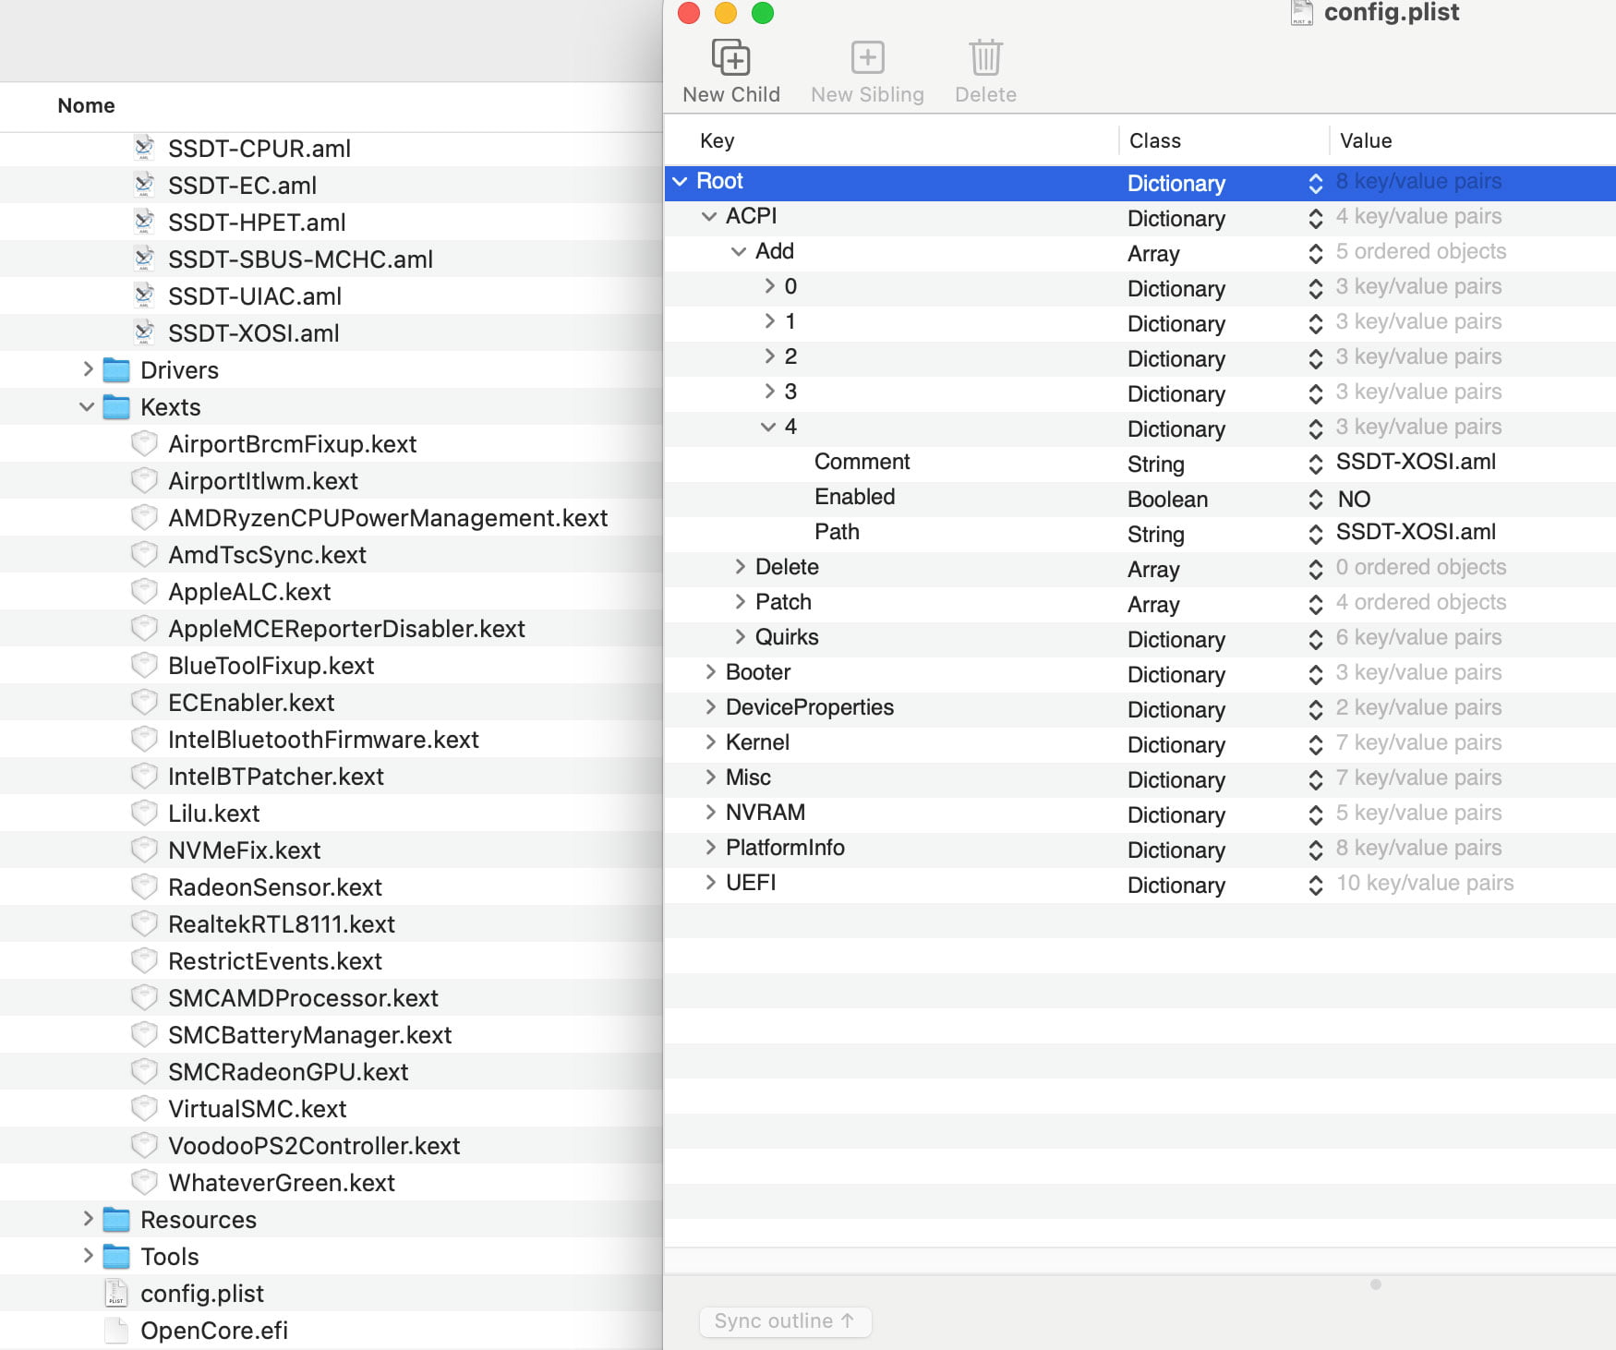The image size is (1616, 1350).
Task: Open the Comment String class popup
Action: pos(1316,464)
